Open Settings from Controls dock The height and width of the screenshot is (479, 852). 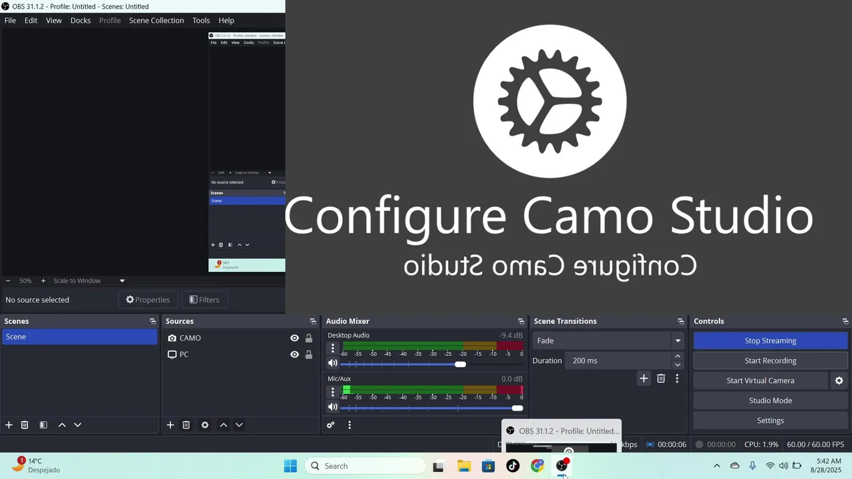(770, 420)
